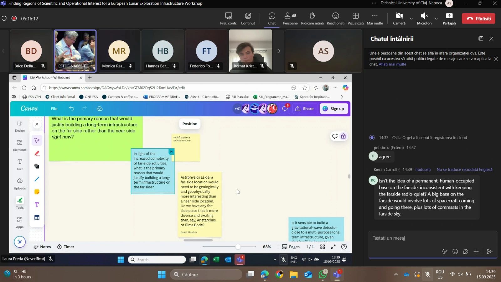501x282 pixels.
Task: Open the Reactions emoji menu in Teams
Action: (x=335, y=18)
